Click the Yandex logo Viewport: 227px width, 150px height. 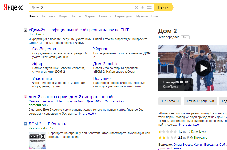[13, 7]
